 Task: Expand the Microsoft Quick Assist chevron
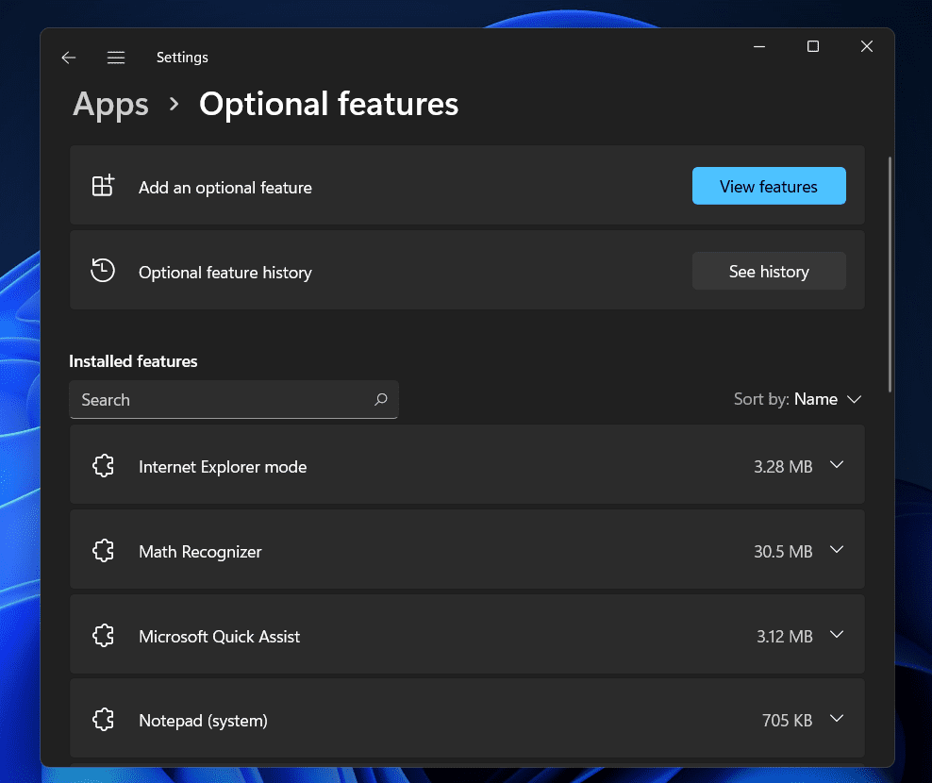click(836, 635)
